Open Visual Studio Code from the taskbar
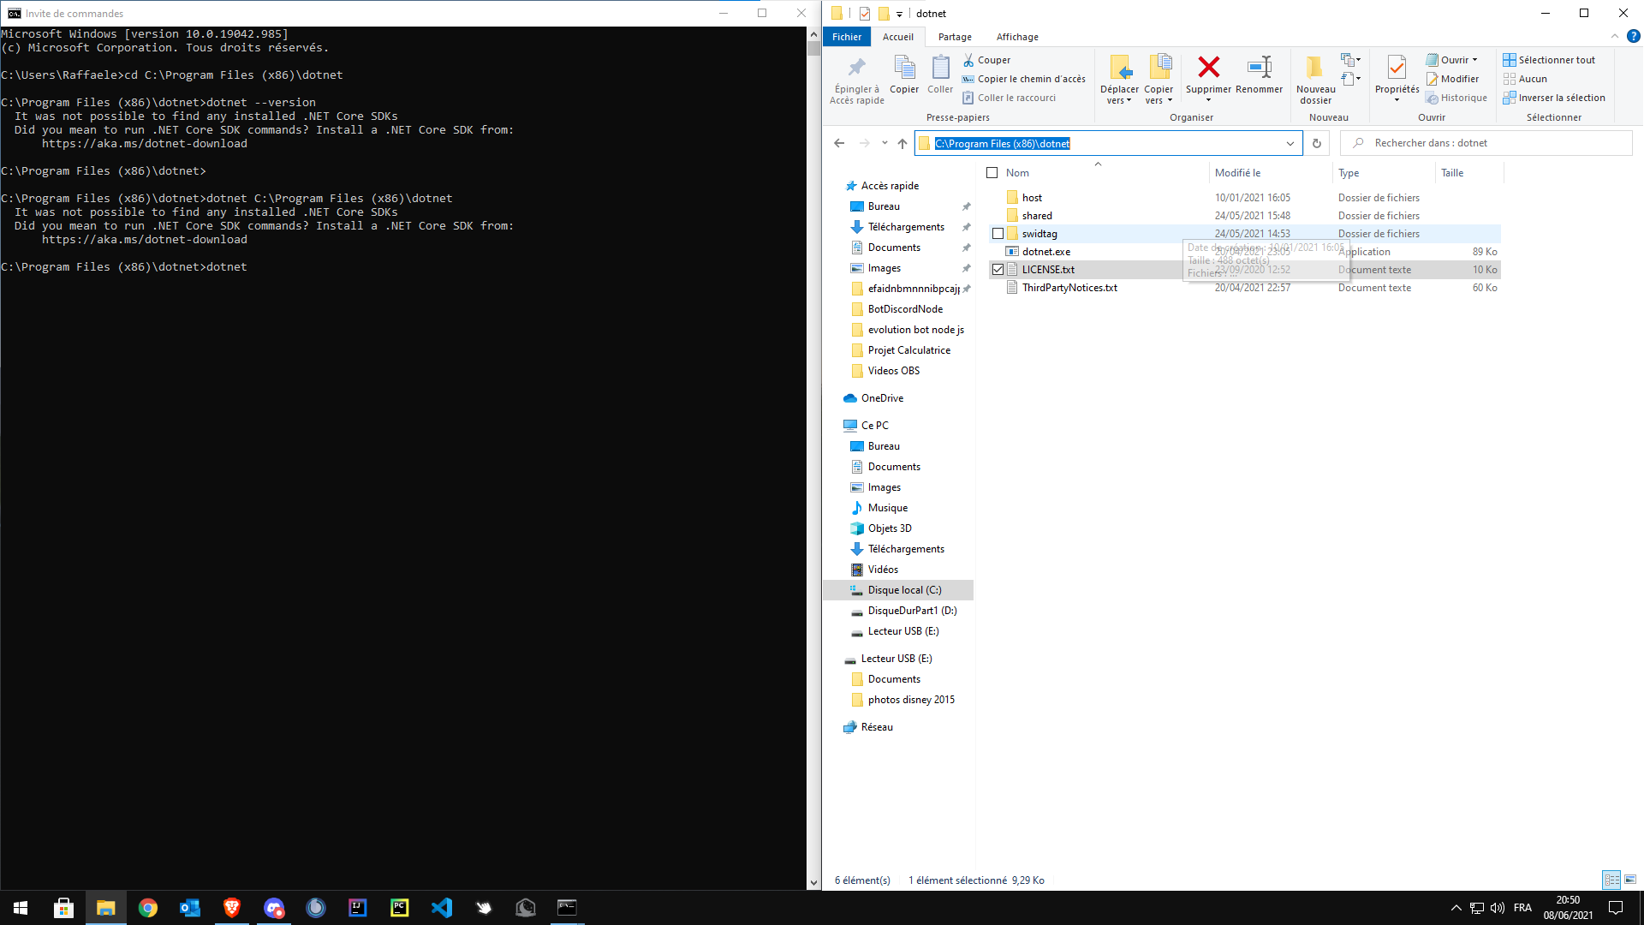Screen dimensions: 1644x925 click(x=442, y=907)
